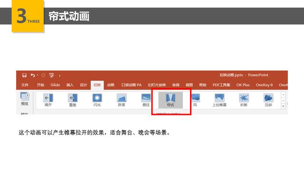Switch to the 动画 (Animations) tab
The height and width of the screenshot is (171, 304).
point(111,85)
